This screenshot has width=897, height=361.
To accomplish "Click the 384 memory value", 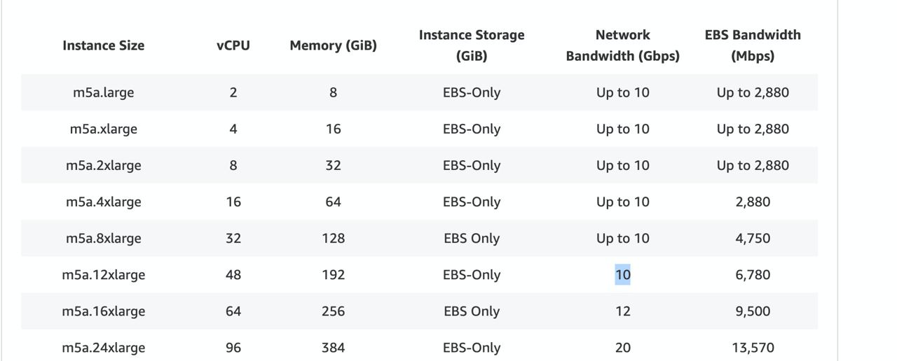I will coord(333,347).
